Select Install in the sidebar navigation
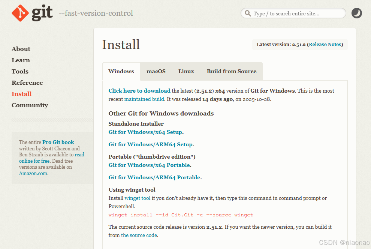This screenshot has width=371, height=249. [21, 94]
